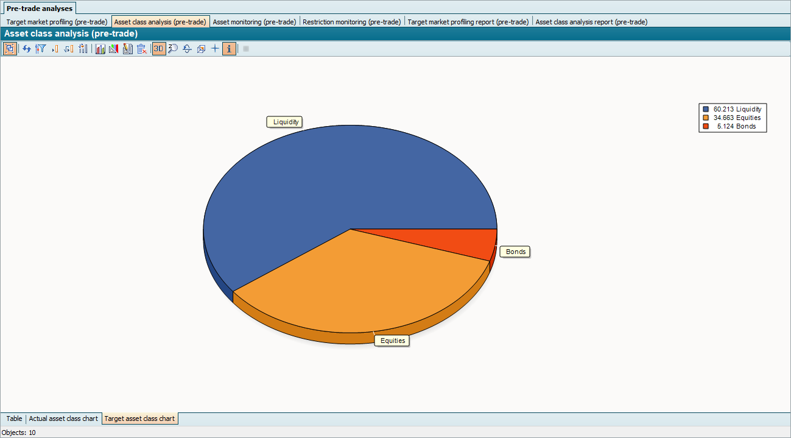791x438 pixels.
Task: Click the document with pencil icon
Action: click(x=127, y=49)
